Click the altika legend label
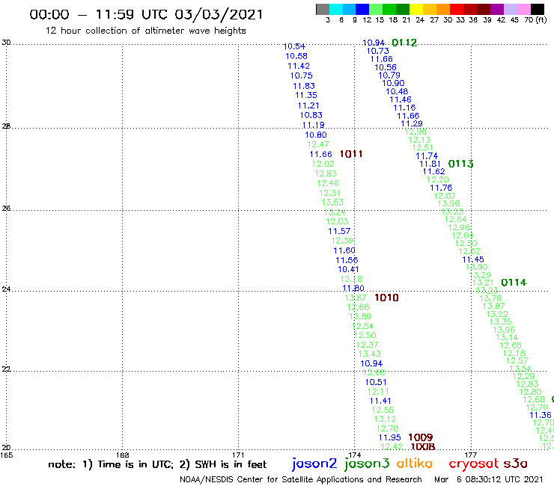 [x=415, y=463]
